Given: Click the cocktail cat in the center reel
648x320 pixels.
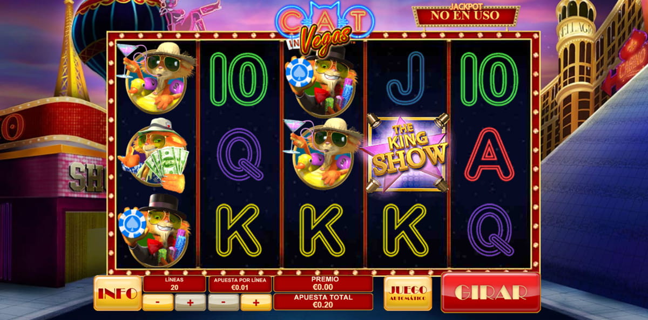Looking at the screenshot, I should tap(323, 153).
